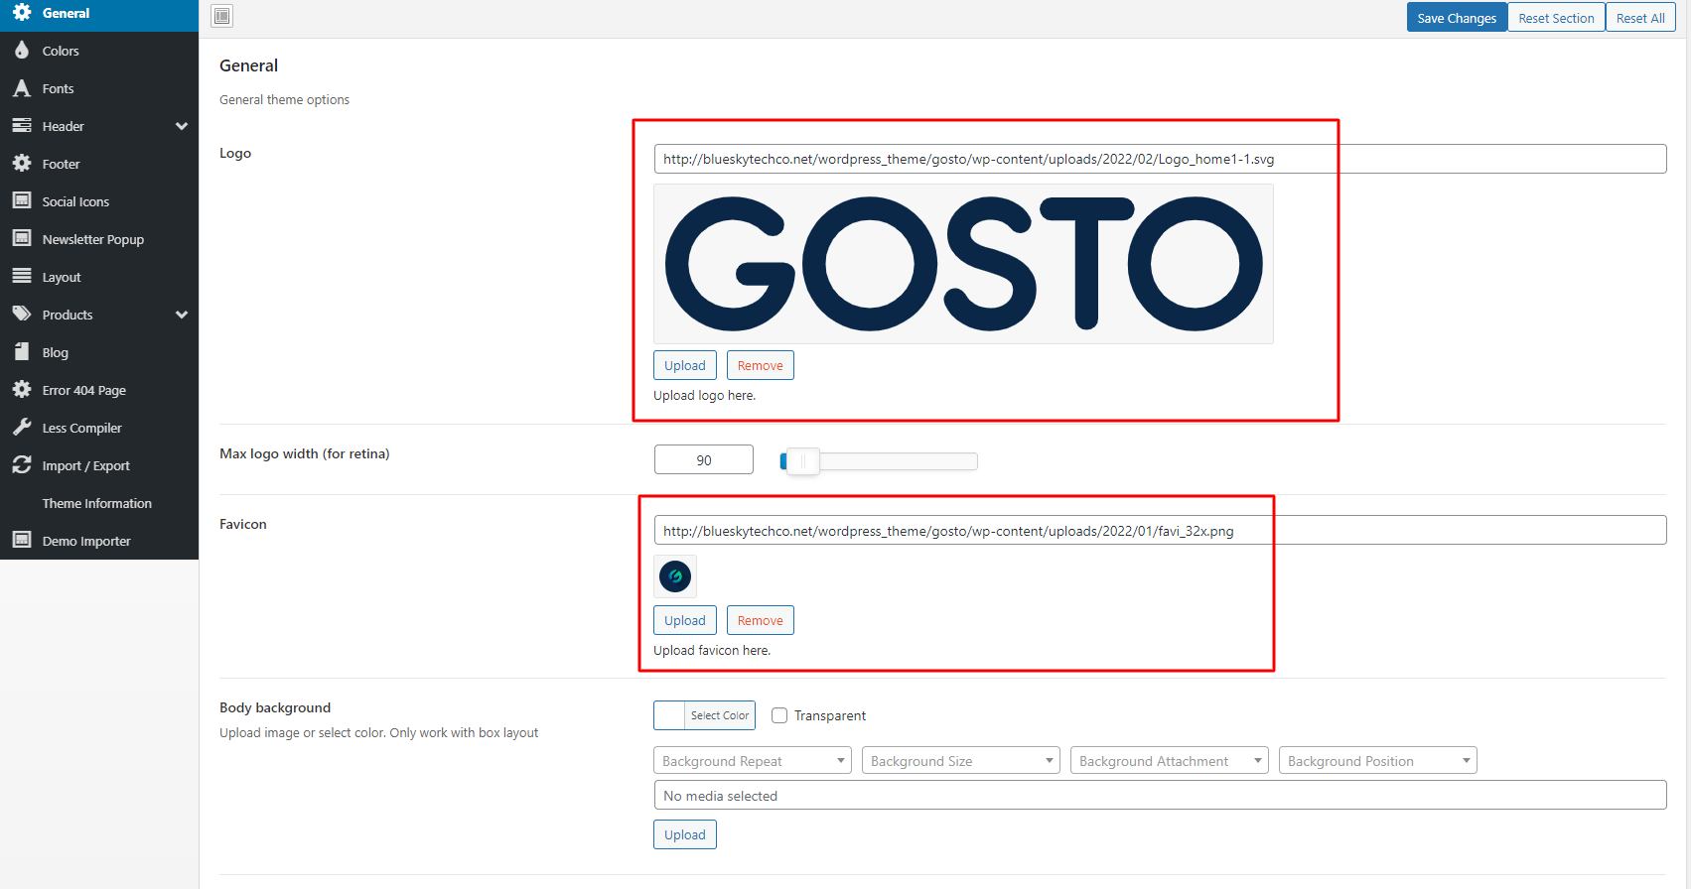This screenshot has height=889, width=1691.
Task: Click the Social Icons sidebar icon
Action: (x=22, y=201)
